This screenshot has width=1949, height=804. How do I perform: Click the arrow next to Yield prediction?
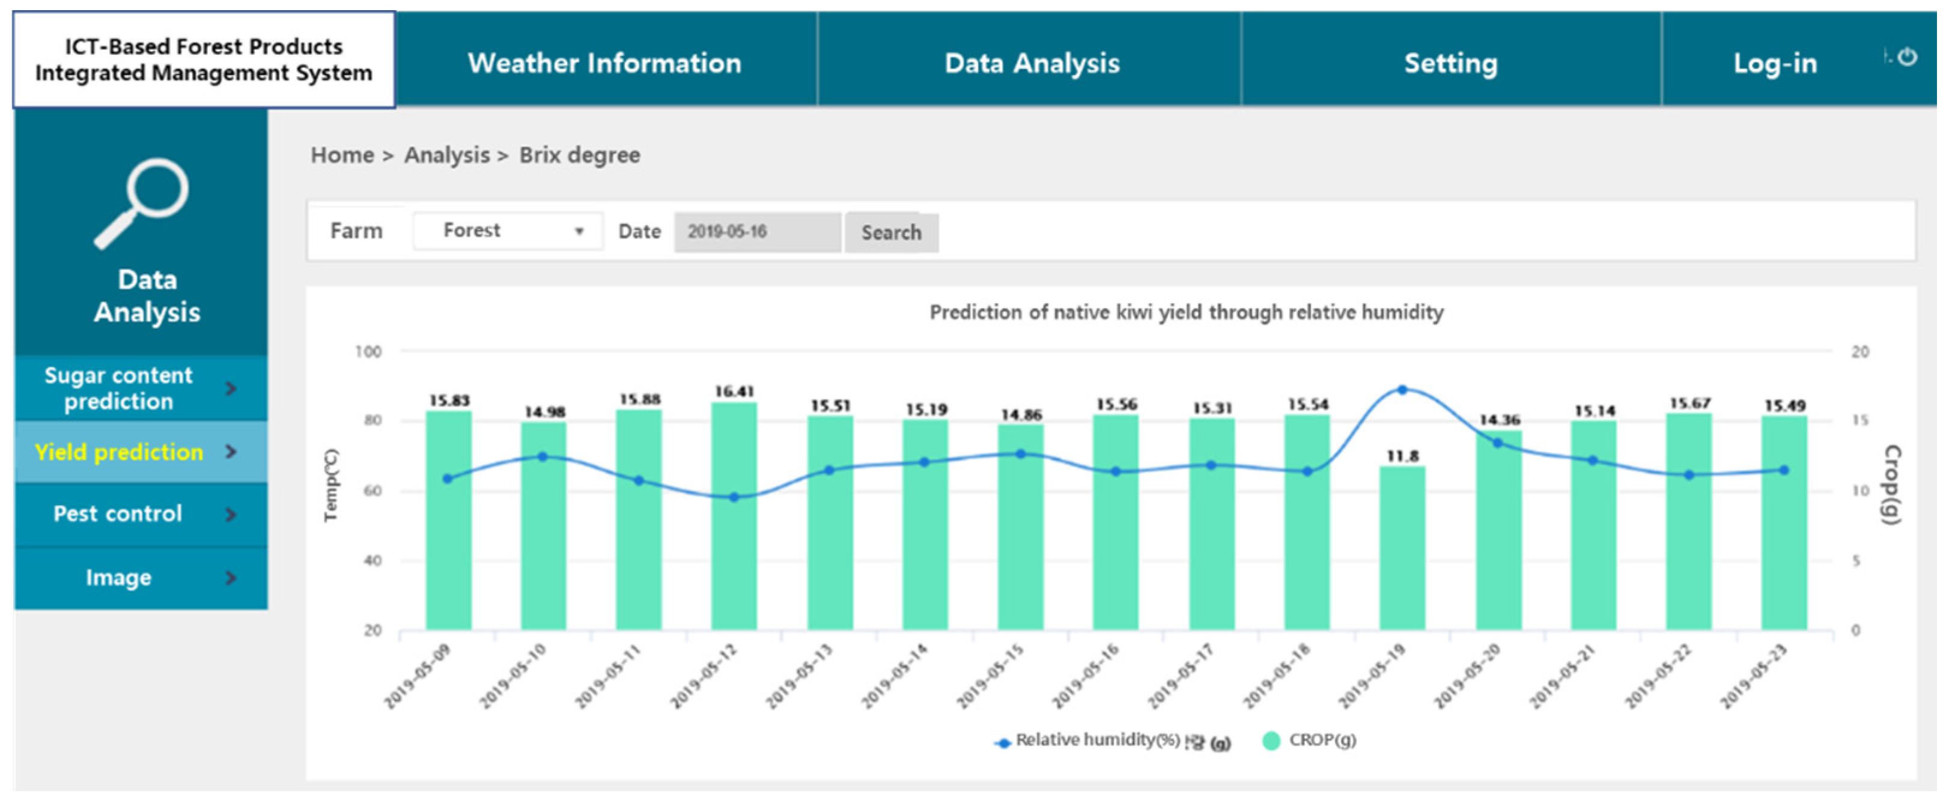pos(231,452)
